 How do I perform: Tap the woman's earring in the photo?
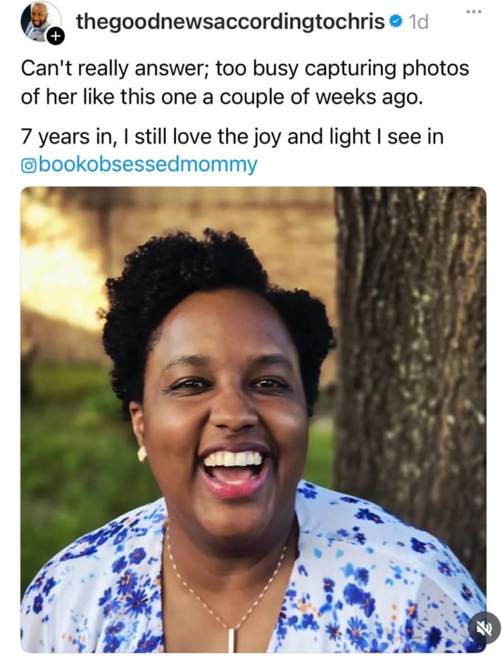(x=142, y=453)
